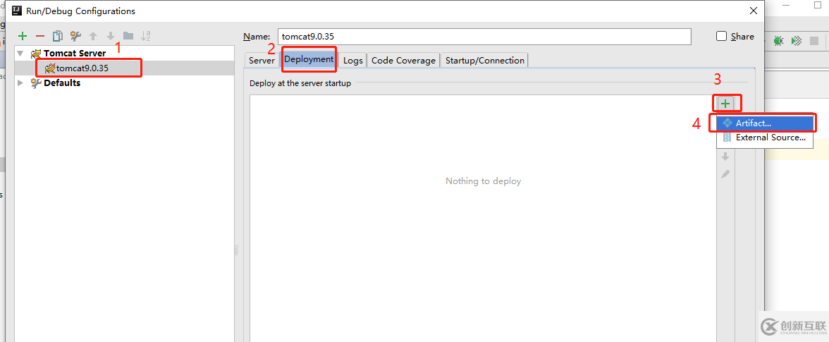Add new configuration with green plus

[x=23, y=36]
